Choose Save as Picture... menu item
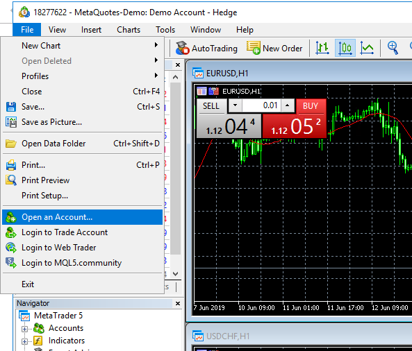This screenshot has width=412, height=351. (83, 122)
